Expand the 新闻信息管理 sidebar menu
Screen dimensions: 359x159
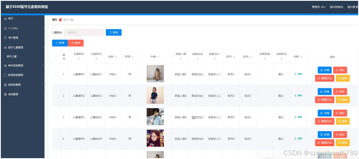(x=22, y=75)
